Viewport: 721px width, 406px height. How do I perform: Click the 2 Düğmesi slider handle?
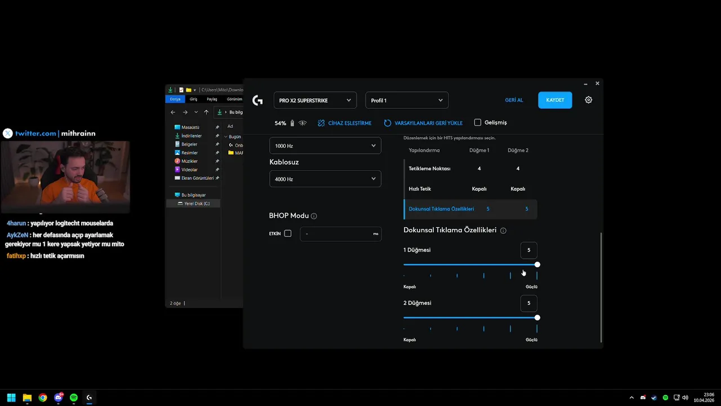click(x=537, y=317)
